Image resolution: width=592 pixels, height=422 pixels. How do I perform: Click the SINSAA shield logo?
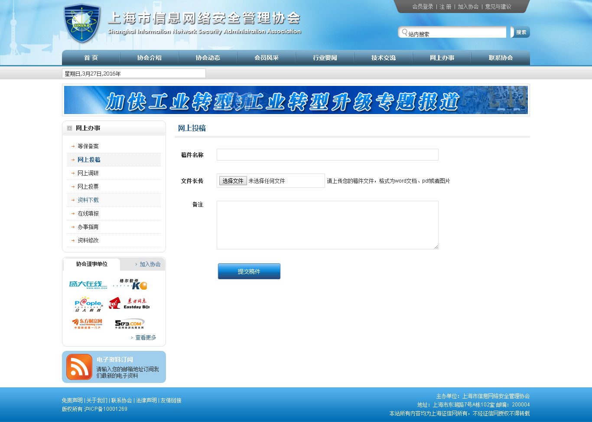[x=82, y=24]
